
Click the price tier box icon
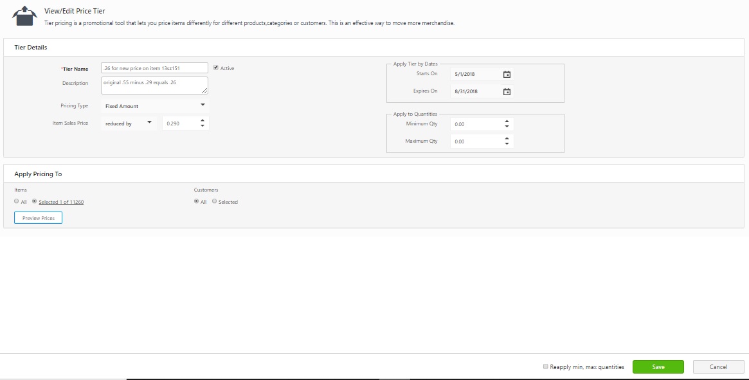click(x=24, y=16)
